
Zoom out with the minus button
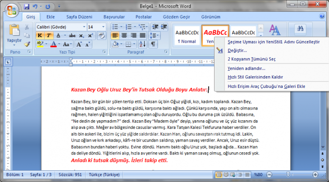[269, 174]
